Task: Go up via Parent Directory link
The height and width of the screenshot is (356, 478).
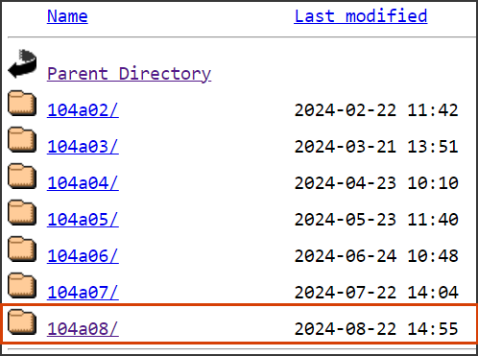Action: coord(130,74)
